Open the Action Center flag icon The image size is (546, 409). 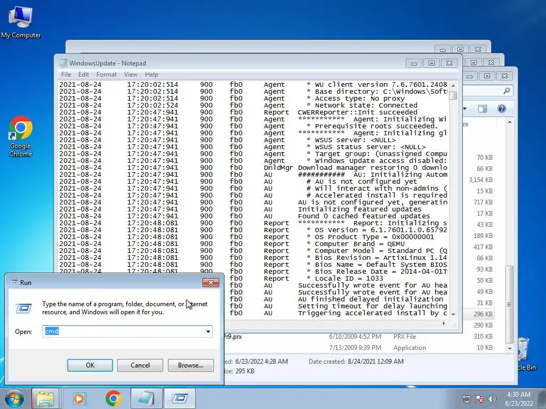click(479, 399)
